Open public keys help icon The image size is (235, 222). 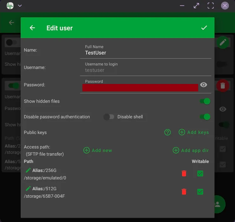coord(167,132)
